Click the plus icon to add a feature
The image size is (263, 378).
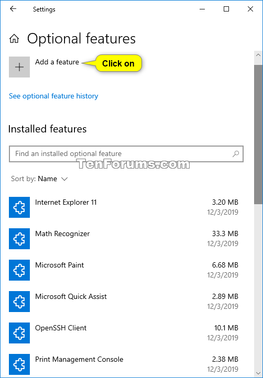pos(19,67)
